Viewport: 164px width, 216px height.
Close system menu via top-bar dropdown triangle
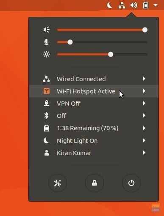pos(156,5)
